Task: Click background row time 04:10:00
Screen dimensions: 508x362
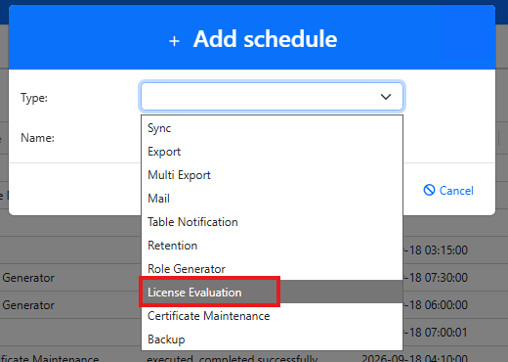Action: click(x=415, y=358)
